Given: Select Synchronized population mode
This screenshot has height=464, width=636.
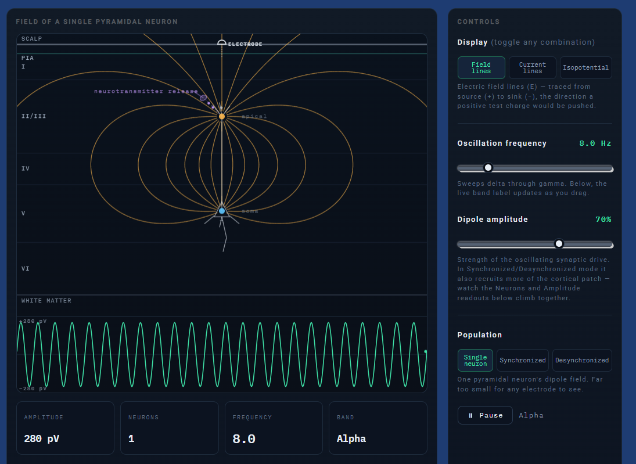Looking at the screenshot, I should pos(522,360).
